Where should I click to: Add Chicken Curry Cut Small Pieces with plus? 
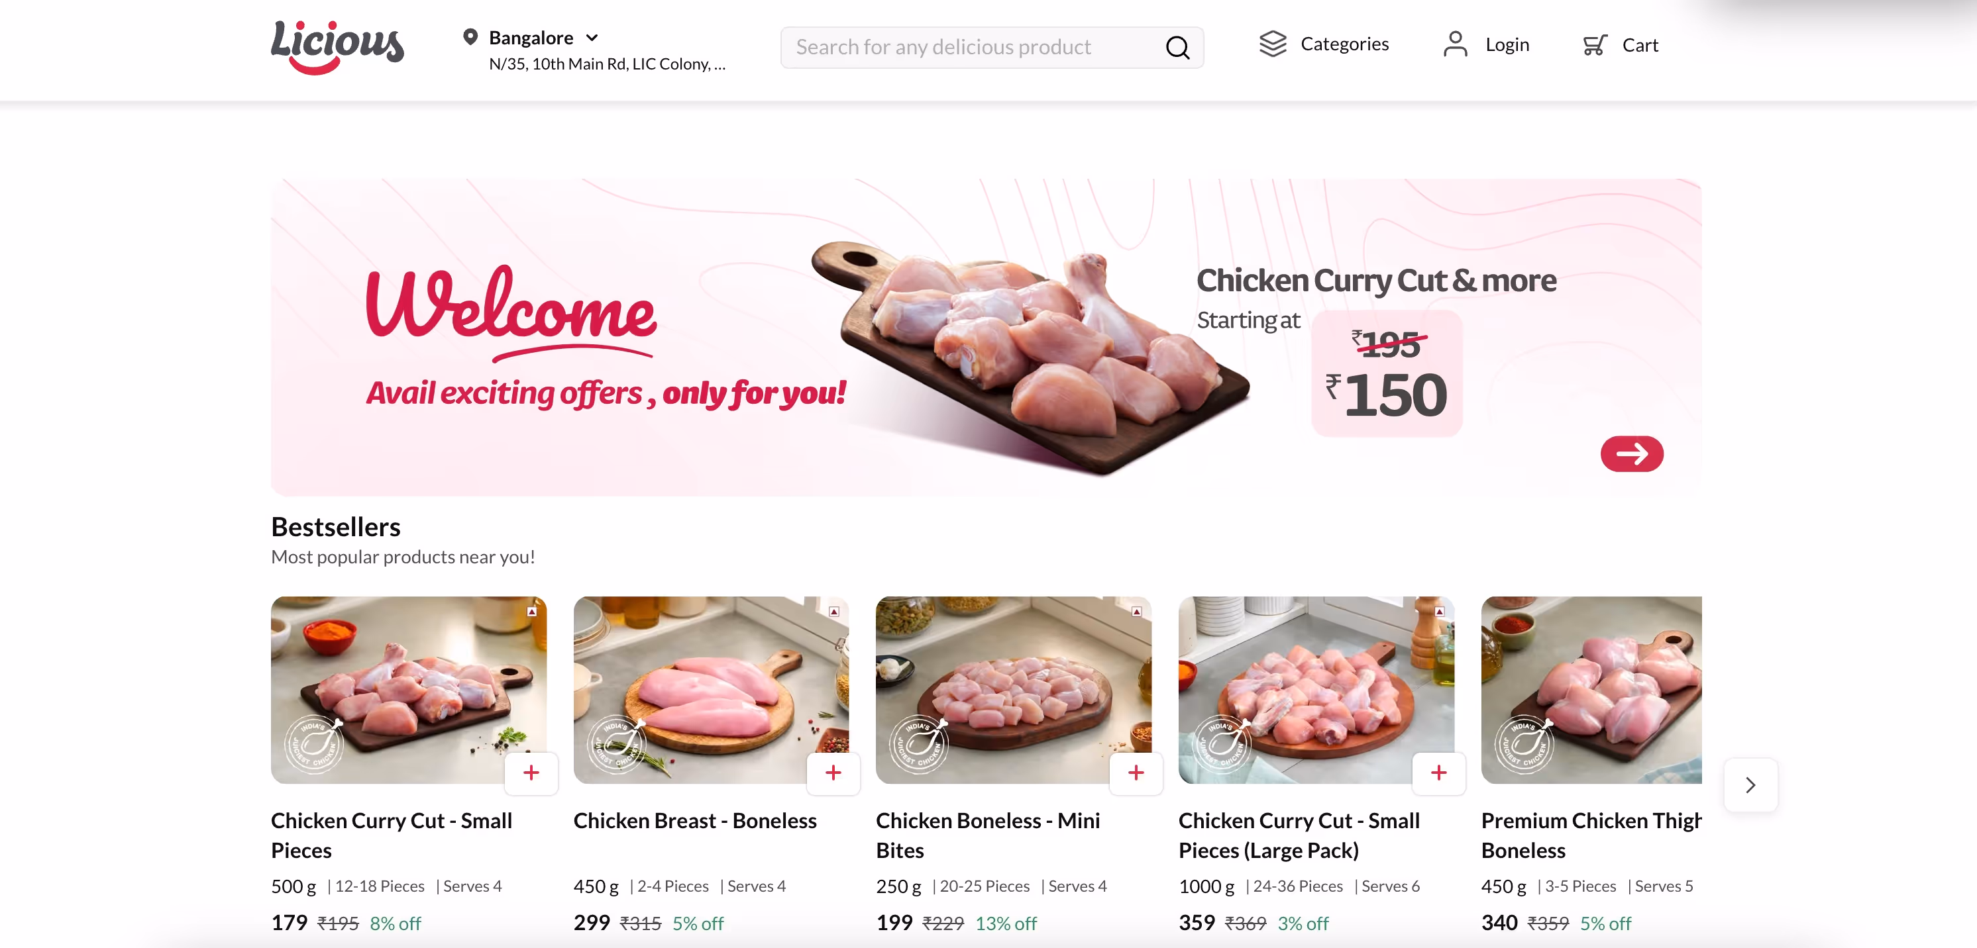[x=531, y=773]
